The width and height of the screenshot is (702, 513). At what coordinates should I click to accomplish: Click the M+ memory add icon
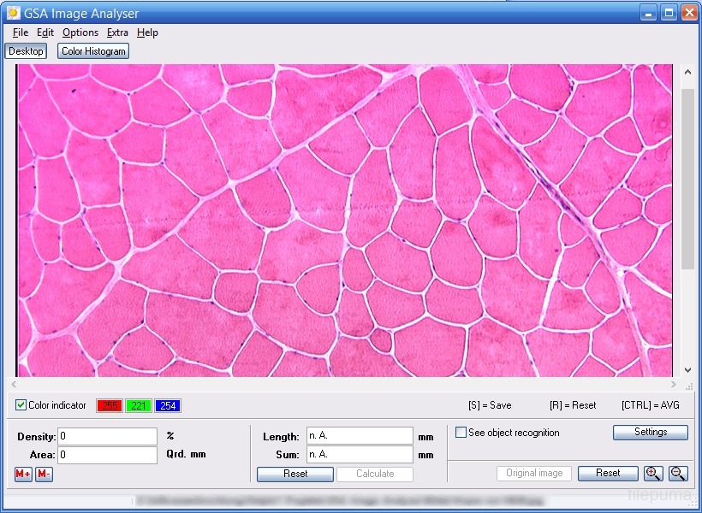pyautogui.click(x=23, y=475)
